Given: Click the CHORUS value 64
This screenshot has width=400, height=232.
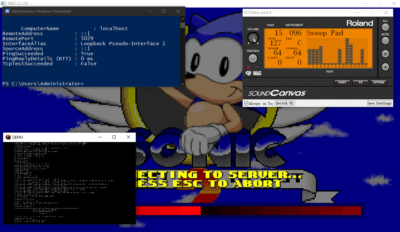Looking at the screenshot, I should point(297,53).
